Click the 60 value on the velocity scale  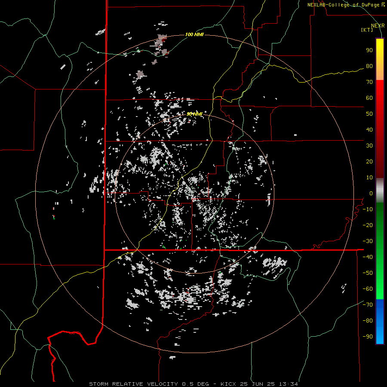click(x=369, y=98)
